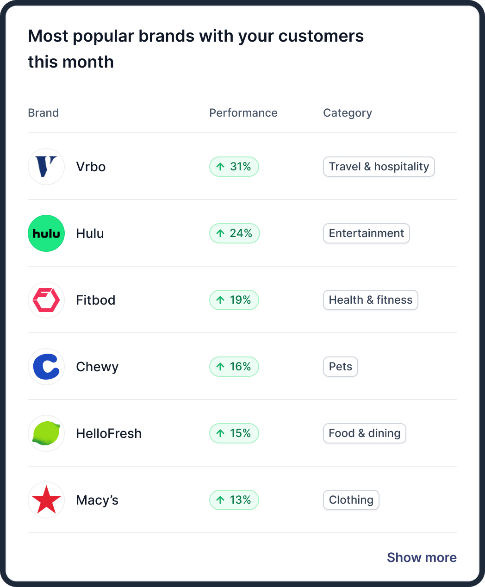Click the Pets category tag
Image resolution: width=485 pixels, height=587 pixels.
pyautogui.click(x=340, y=367)
